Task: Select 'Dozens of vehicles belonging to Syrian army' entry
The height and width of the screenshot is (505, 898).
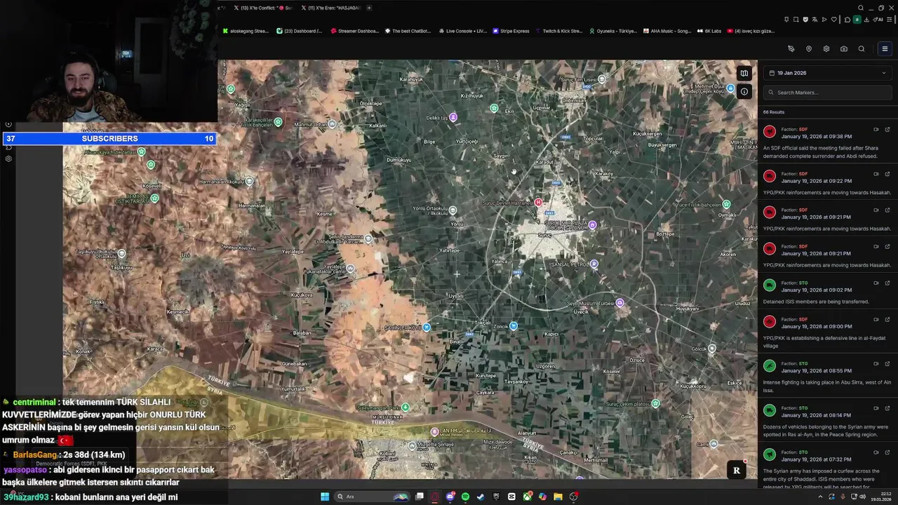Action: coord(827,421)
